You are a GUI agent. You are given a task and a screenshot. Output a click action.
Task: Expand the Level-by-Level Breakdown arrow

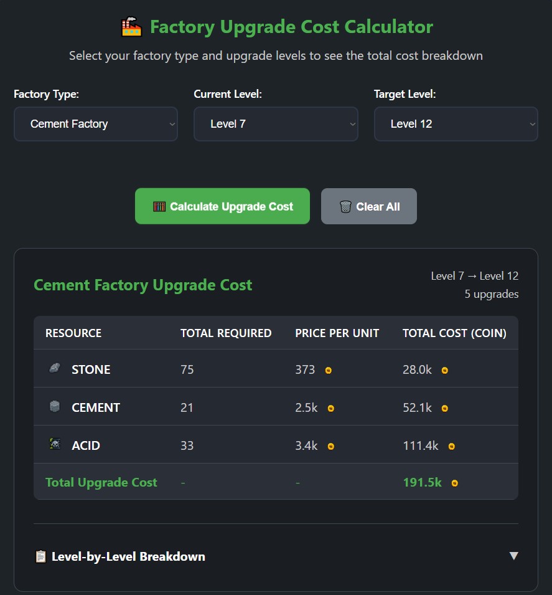(513, 556)
